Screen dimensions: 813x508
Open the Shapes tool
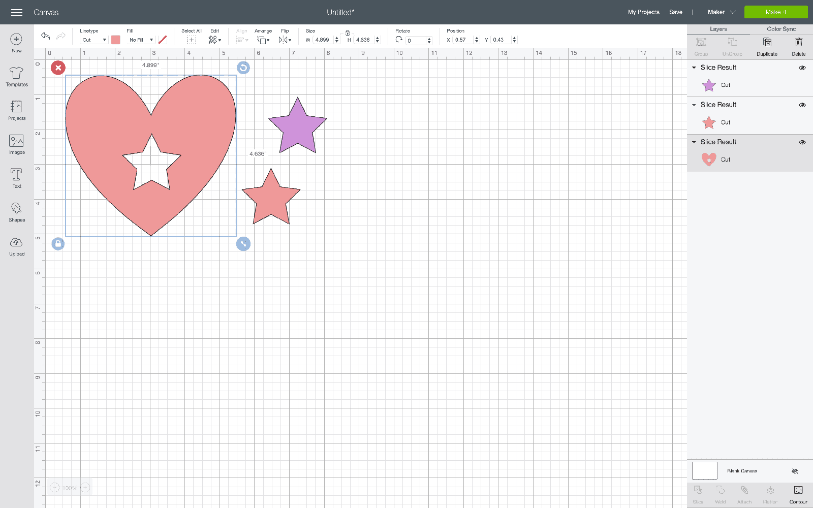(17, 212)
